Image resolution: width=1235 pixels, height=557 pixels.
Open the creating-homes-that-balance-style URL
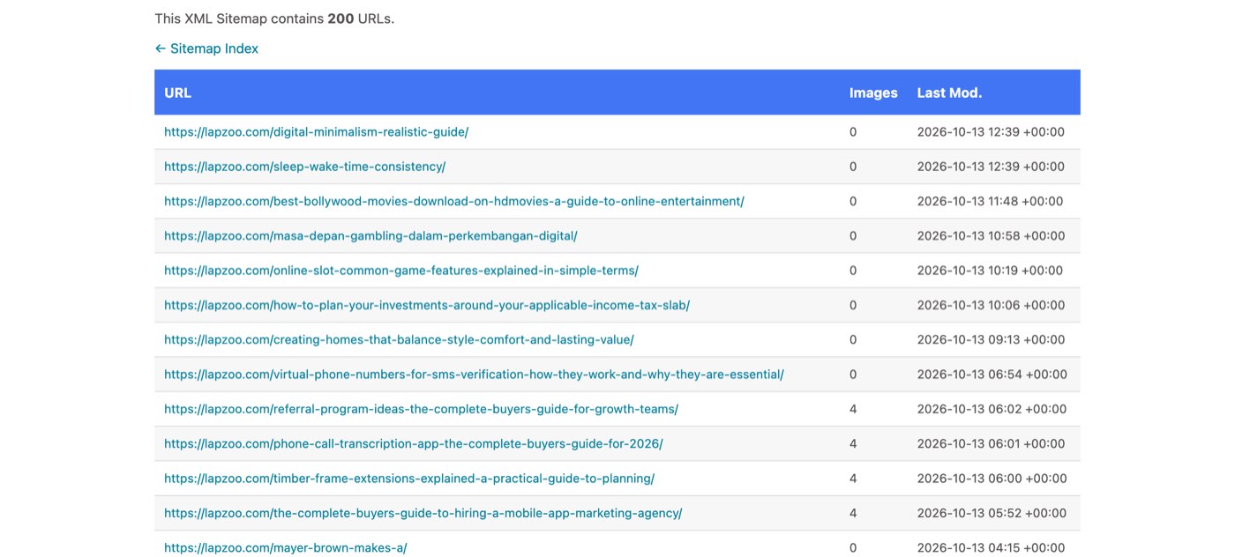[x=399, y=339]
